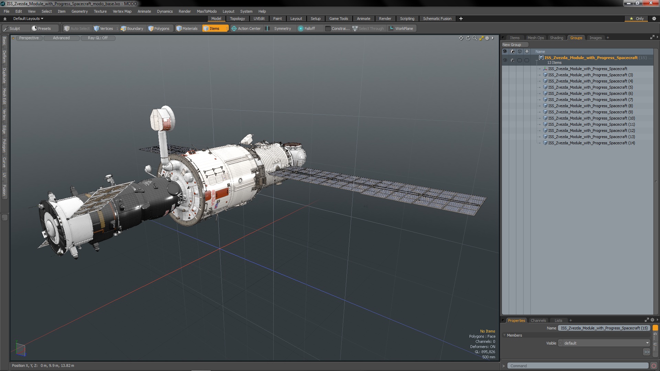Click the Command input field

(x=577, y=366)
